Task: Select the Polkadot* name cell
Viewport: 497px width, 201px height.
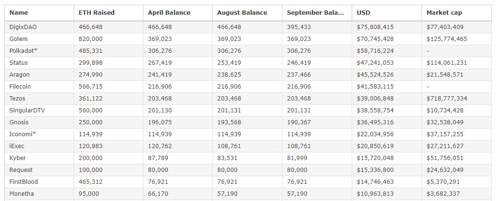Action: point(23,51)
